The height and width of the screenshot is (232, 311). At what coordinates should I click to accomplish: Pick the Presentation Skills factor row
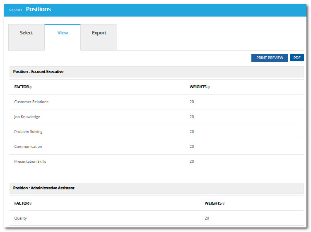click(30, 162)
